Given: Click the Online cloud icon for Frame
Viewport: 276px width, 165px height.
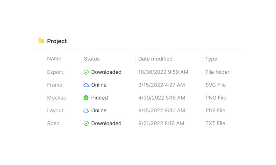Looking at the screenshot, I should click(x=86, y=85).
